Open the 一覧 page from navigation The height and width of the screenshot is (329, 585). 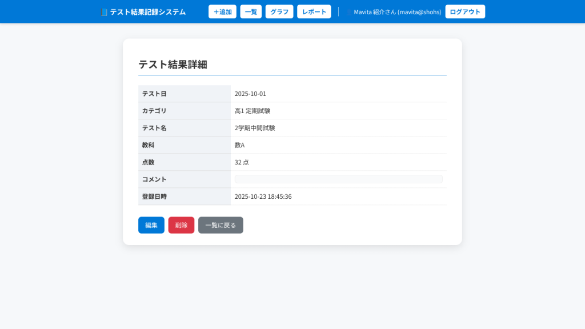point(251,12)
